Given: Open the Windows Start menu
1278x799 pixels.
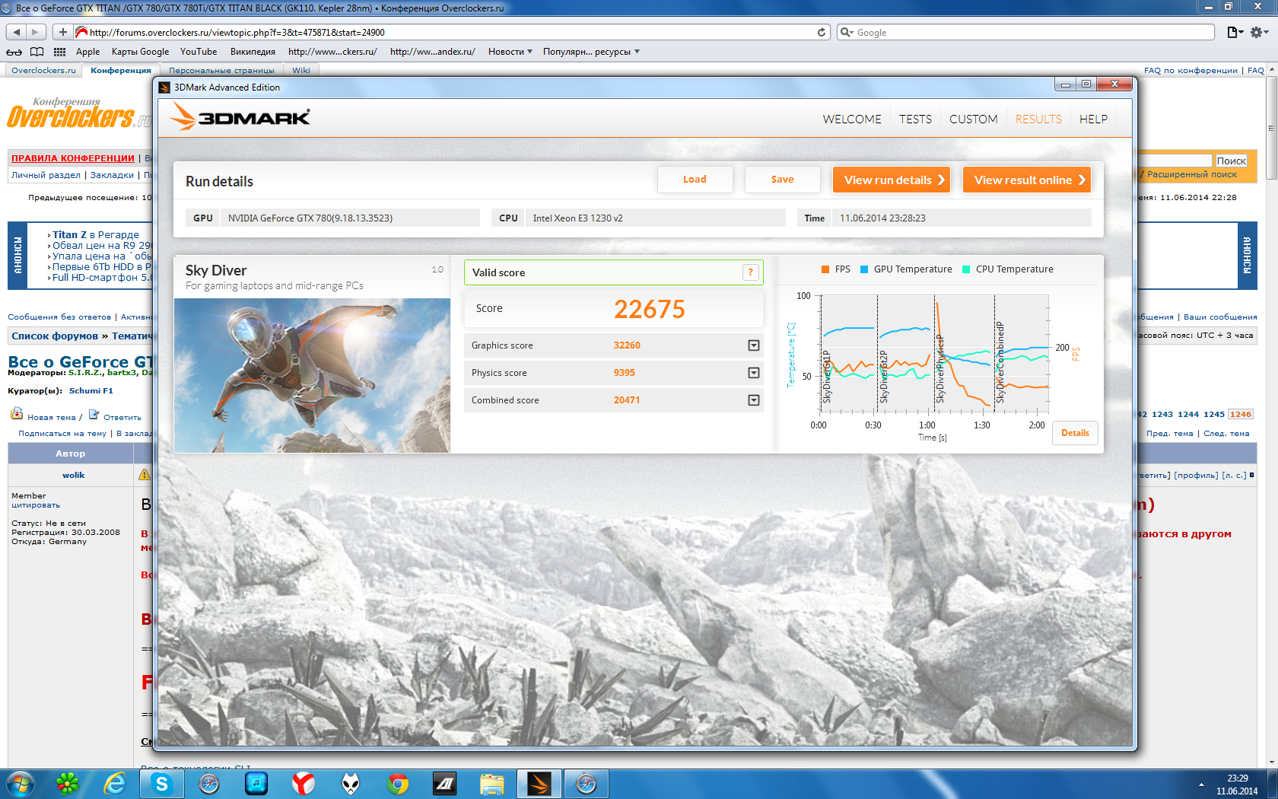Looking at the screenshot, I should (20, 784).
